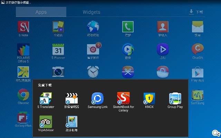Open the green Phone app
This screenshot has width=221, height=138.
point(128,27)
